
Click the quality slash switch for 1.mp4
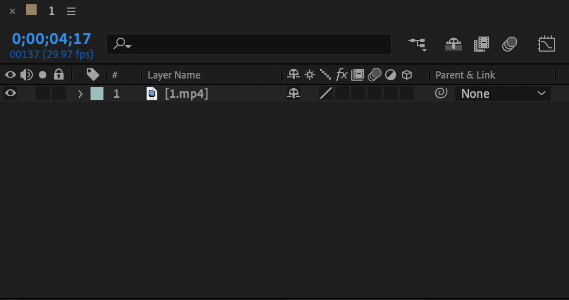pyautogui.click(x=325, y=94)
